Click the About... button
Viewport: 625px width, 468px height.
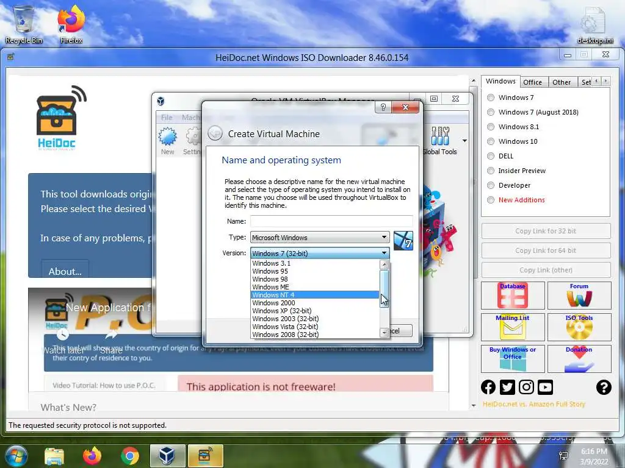coord(65,271)
